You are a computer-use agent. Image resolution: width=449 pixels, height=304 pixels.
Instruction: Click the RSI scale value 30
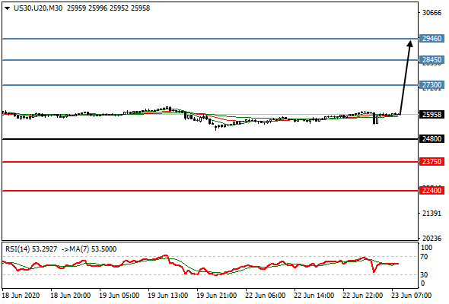point(424,275)
